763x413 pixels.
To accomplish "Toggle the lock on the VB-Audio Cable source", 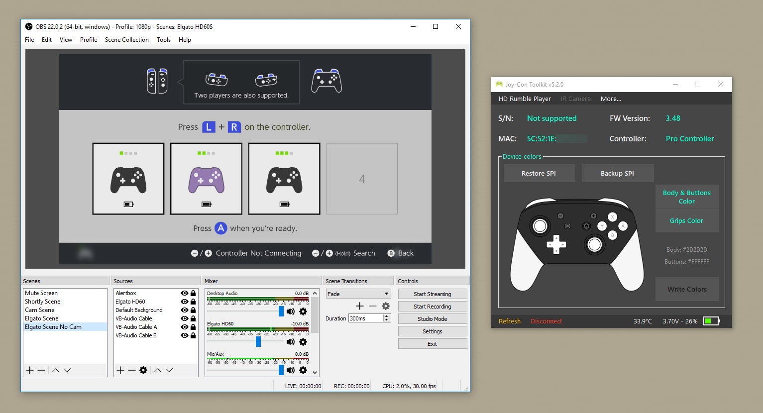I will pyautogui.click(x=193, y=318).
